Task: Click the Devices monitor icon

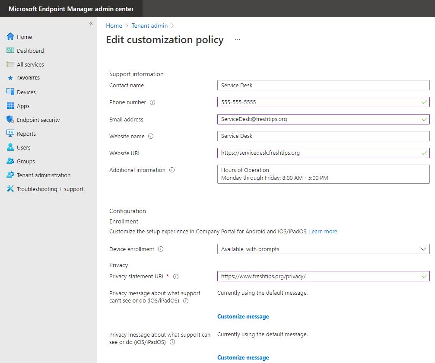Action: (x=10, y=92)
